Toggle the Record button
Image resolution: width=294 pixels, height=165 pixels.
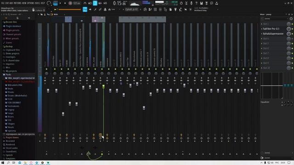tap(70, 3)
